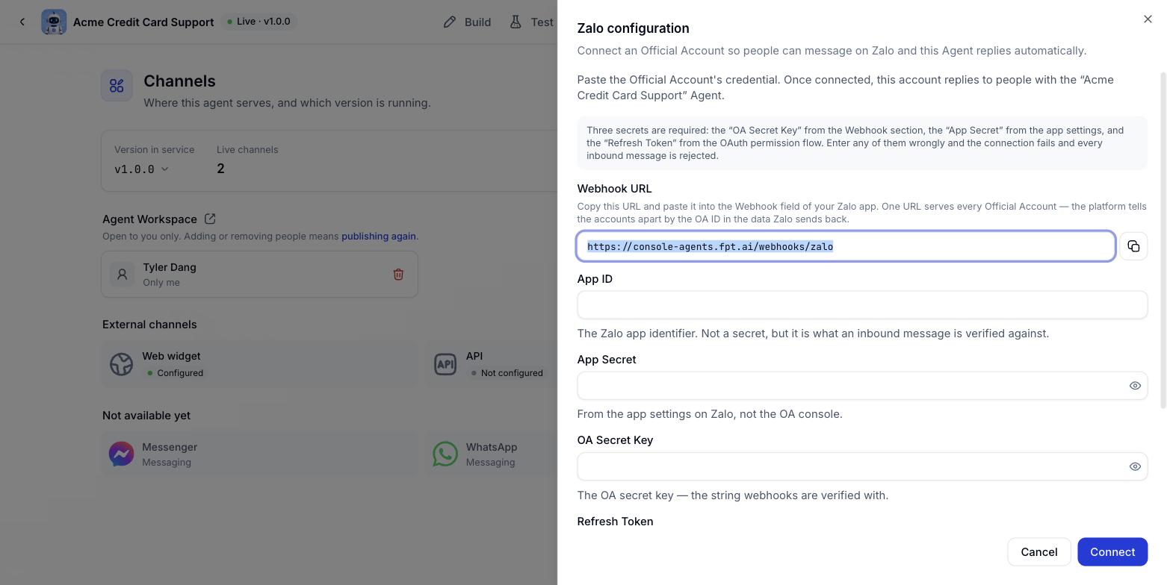This screenshot has height=585, width=1167.
Task: Follow the publishing again link
Action: pos(378,236)
